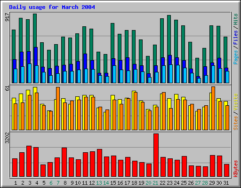241x188 pixels.
Task: Click the cyan Pages bar for day 3
Action: 30,73
